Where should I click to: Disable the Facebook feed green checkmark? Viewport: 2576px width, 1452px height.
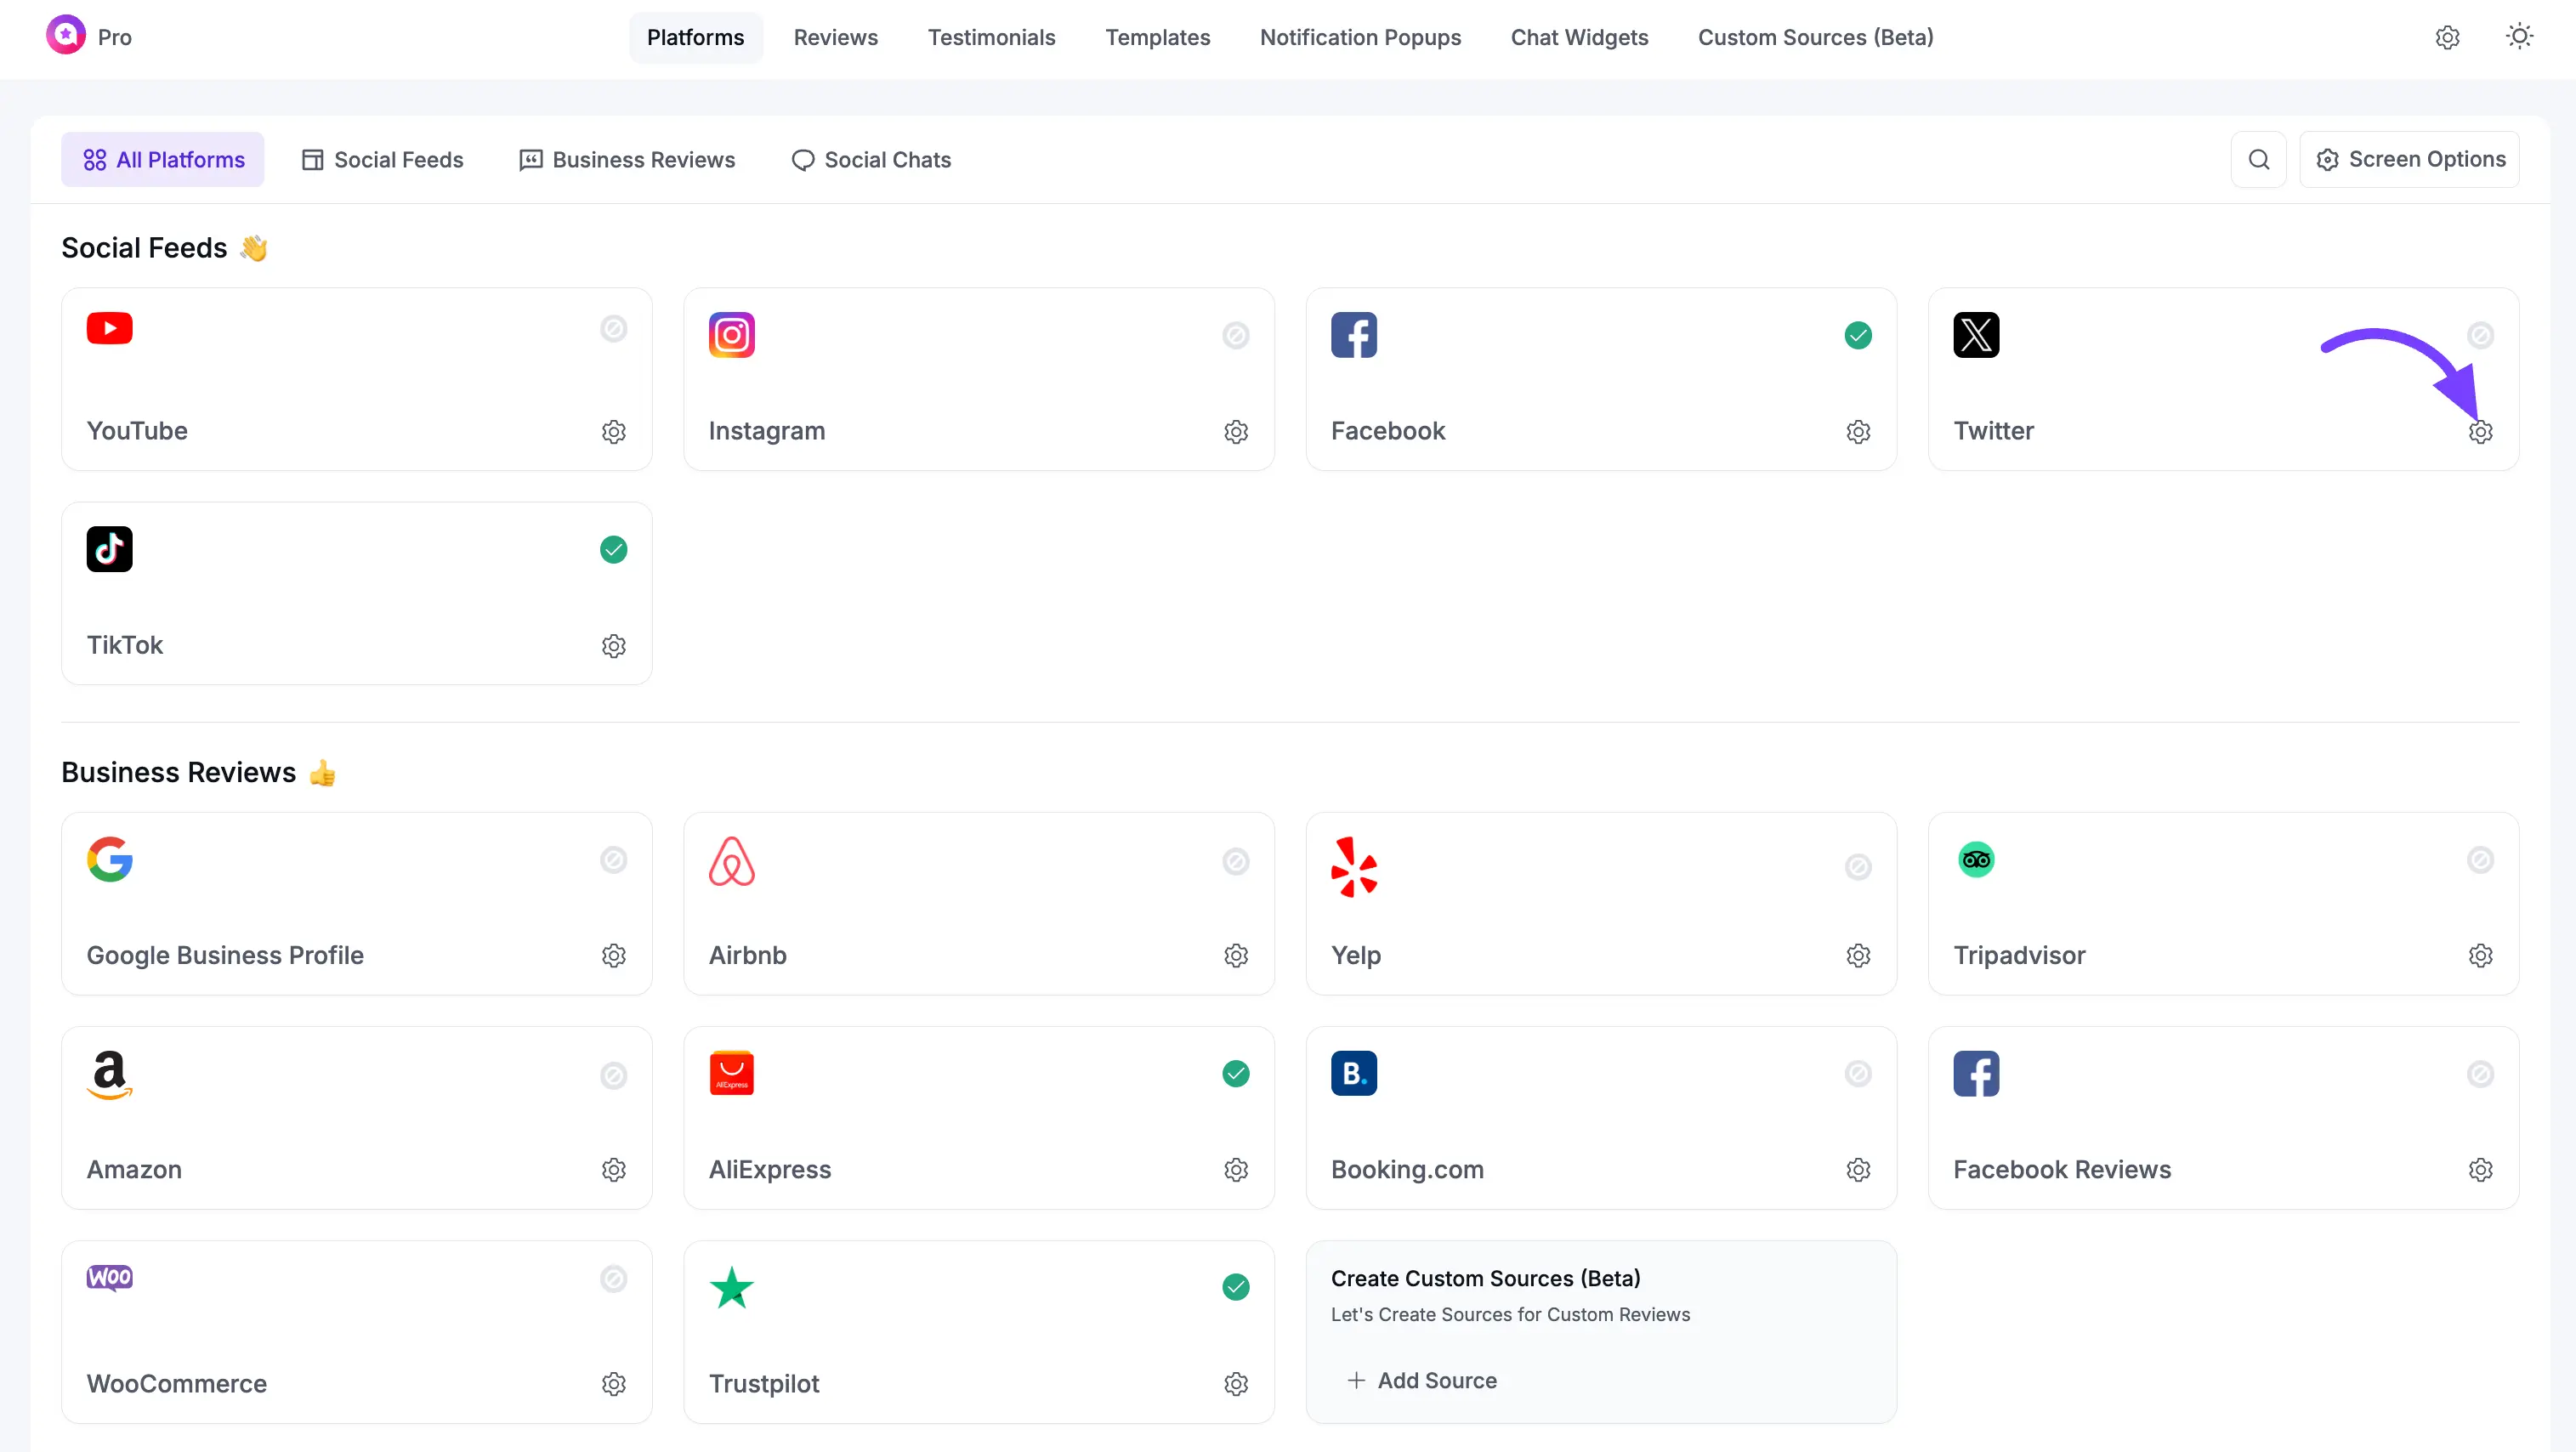pos(1857,335)
